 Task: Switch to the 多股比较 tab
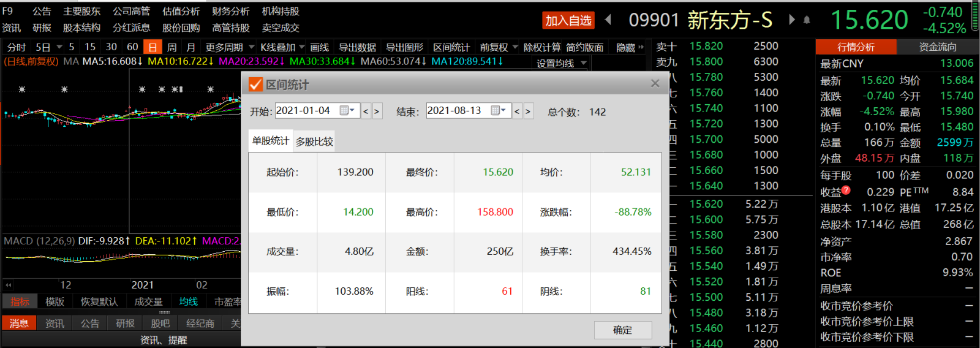pos(314,142)
